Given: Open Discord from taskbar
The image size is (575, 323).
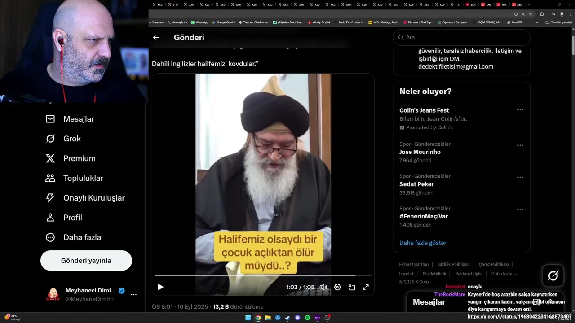Looking at the screenshot, I should click(297, 318).
